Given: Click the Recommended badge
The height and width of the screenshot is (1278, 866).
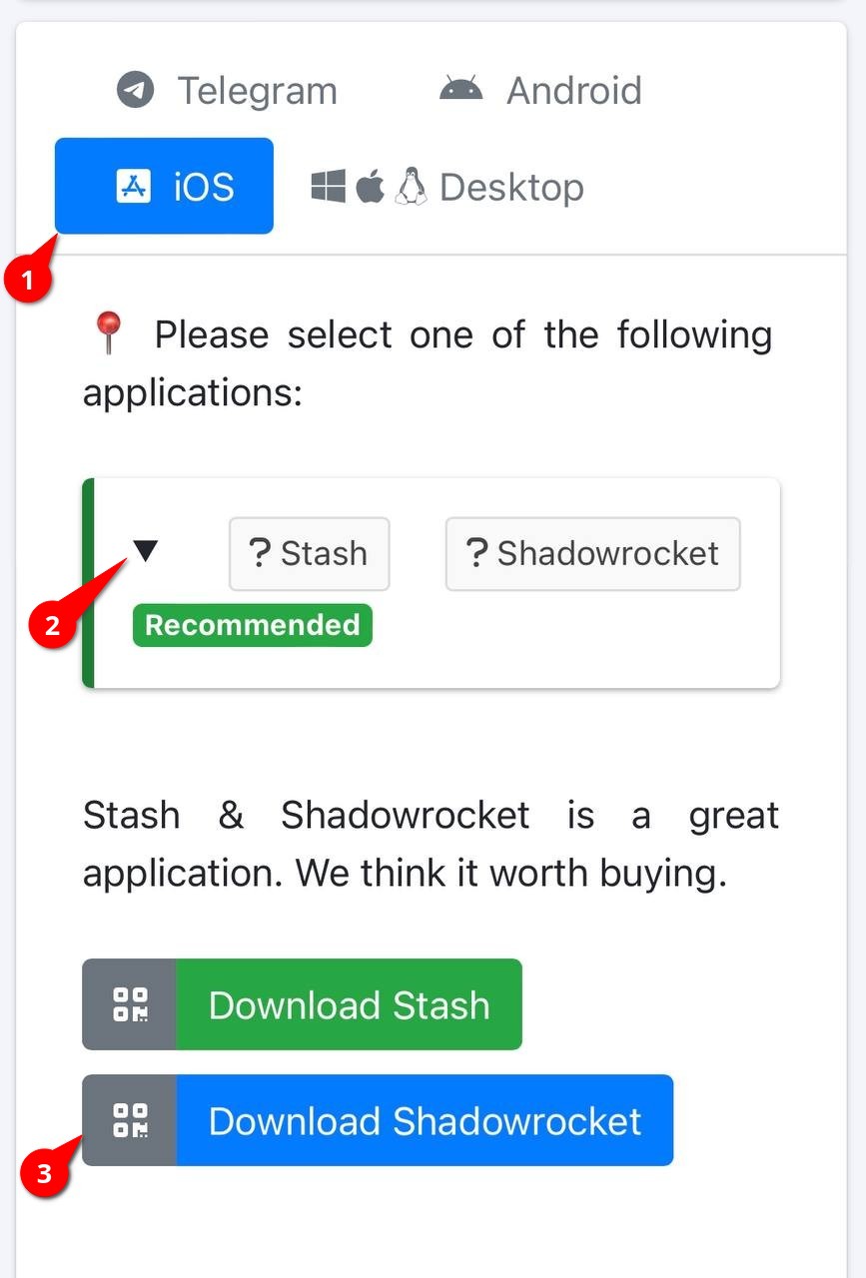Looking at the screenshot, I should tap(252, 625).
